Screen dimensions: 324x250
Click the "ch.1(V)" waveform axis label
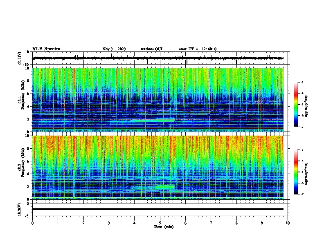coord(20,58)
